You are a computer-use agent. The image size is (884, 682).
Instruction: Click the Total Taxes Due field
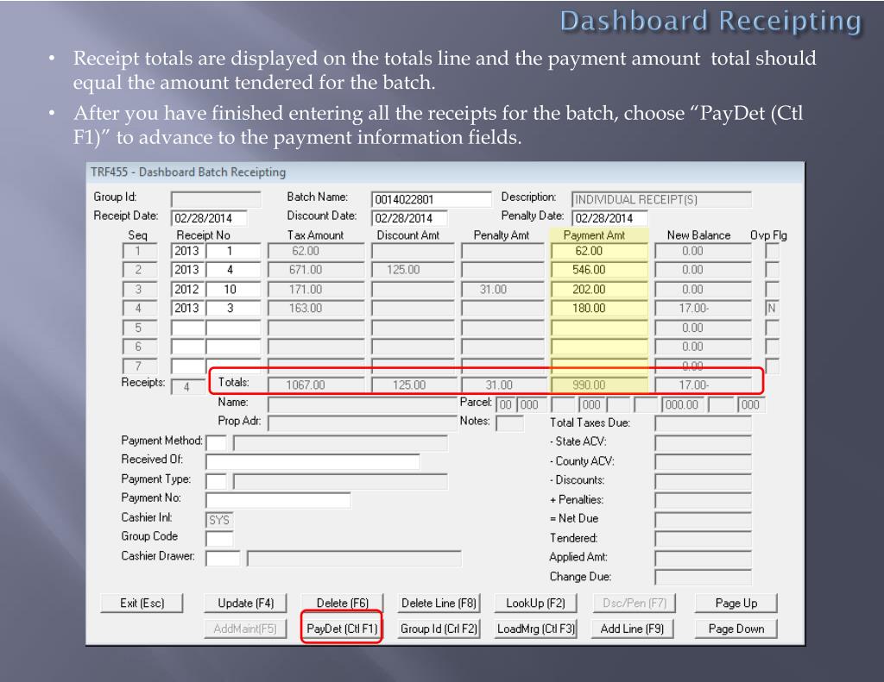pyautogui.click(x=703, y=423)
